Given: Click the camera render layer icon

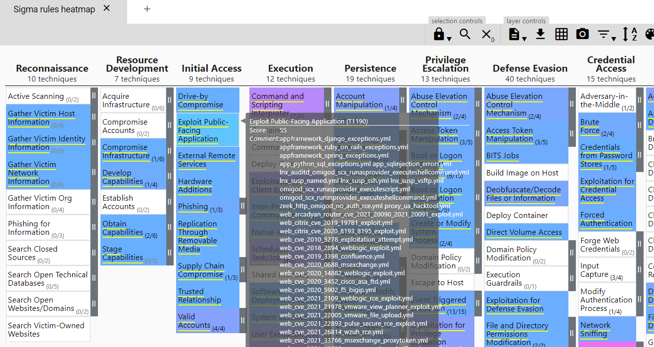Looking at the screenshot, I should click(582, 34).
